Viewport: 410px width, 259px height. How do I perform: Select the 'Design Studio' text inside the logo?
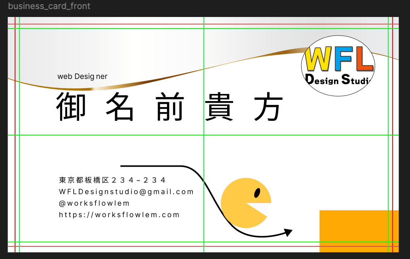338,79
